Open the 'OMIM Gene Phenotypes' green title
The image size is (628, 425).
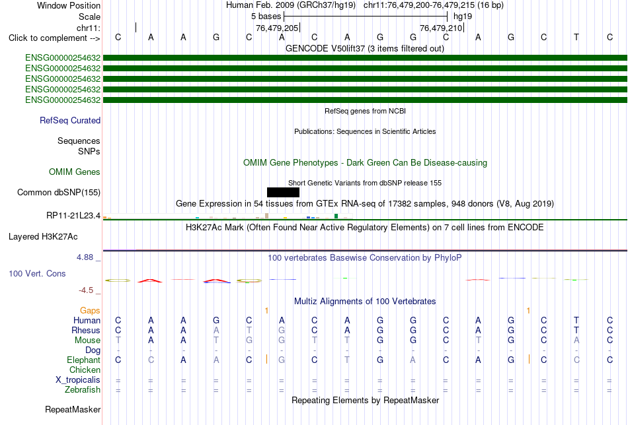[366, 163]
